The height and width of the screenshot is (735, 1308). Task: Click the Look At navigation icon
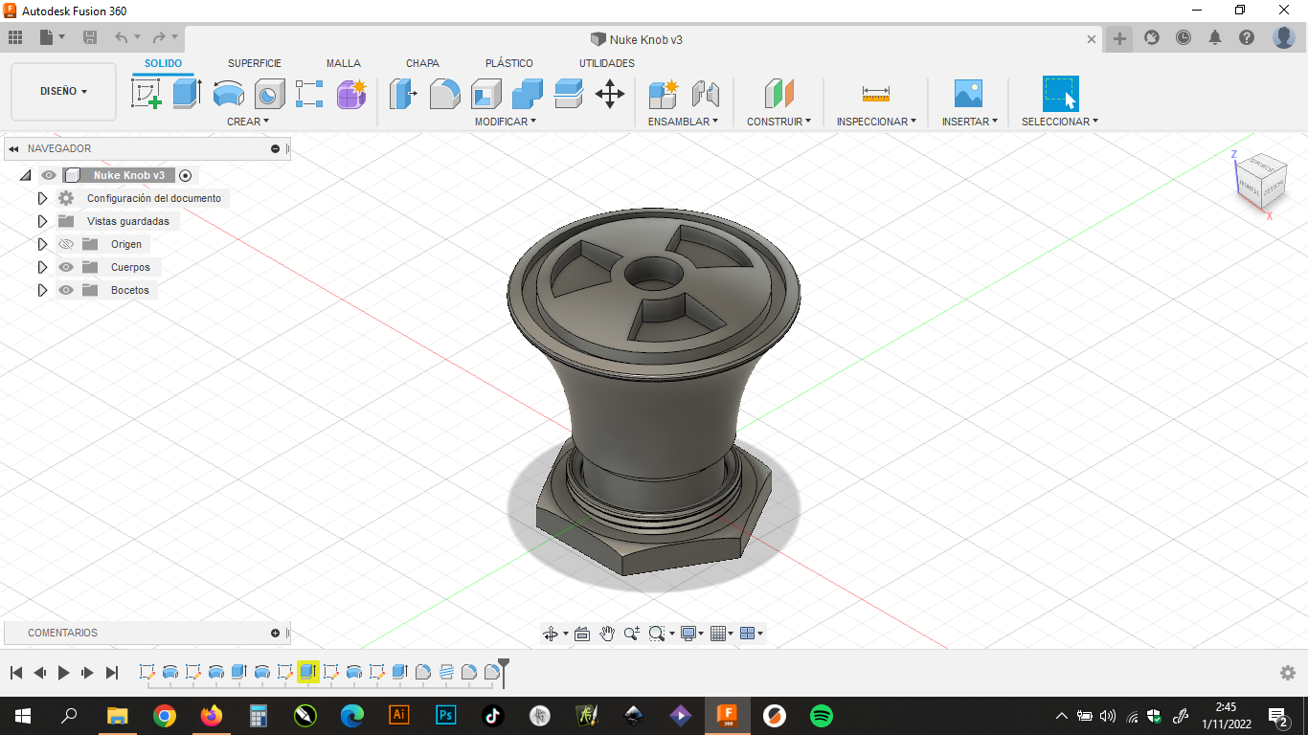click(x=582, y=634)
